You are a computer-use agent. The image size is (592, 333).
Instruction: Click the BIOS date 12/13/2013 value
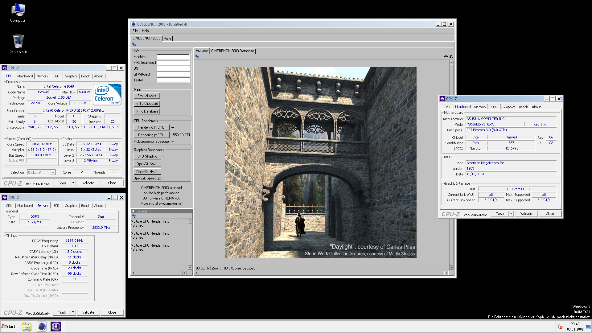511,174
